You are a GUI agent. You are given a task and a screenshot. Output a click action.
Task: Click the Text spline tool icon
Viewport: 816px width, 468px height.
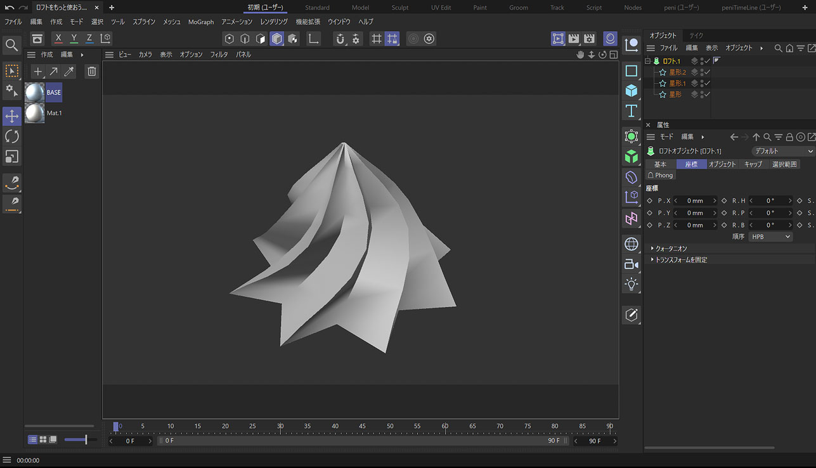point(631,112)
